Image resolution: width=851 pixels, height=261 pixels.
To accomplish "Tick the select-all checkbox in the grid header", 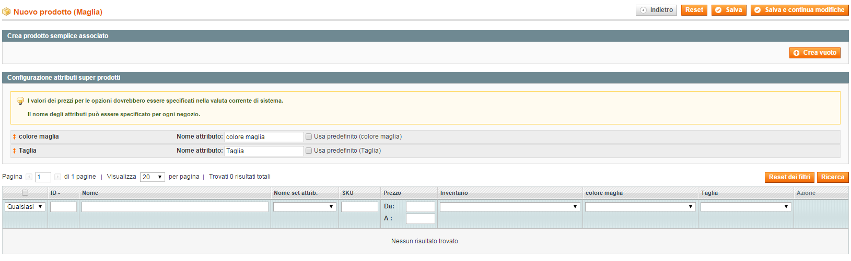I will pyautogui.click(x=25, y=193).
